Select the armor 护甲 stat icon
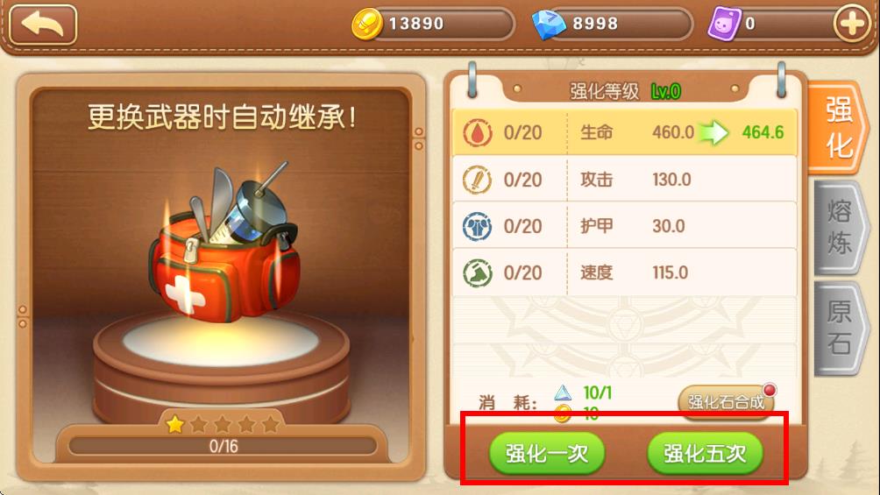This screenshot has height=495, width=880. tap(477, 226)
